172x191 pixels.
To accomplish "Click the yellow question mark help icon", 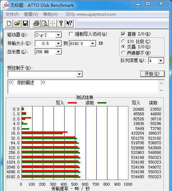I will tap(61, 23).
